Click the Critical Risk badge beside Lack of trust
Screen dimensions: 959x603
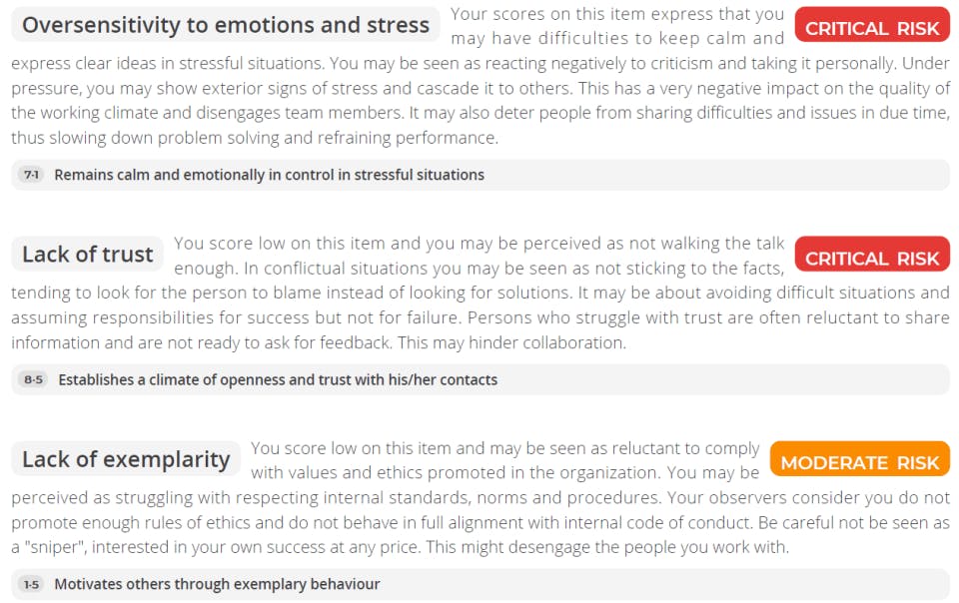pos(872,258)
